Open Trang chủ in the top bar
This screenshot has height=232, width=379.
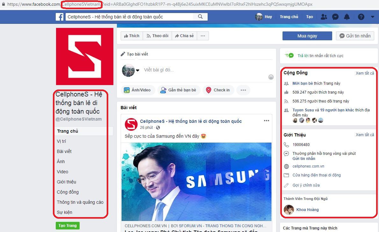[x=289, y=17]
